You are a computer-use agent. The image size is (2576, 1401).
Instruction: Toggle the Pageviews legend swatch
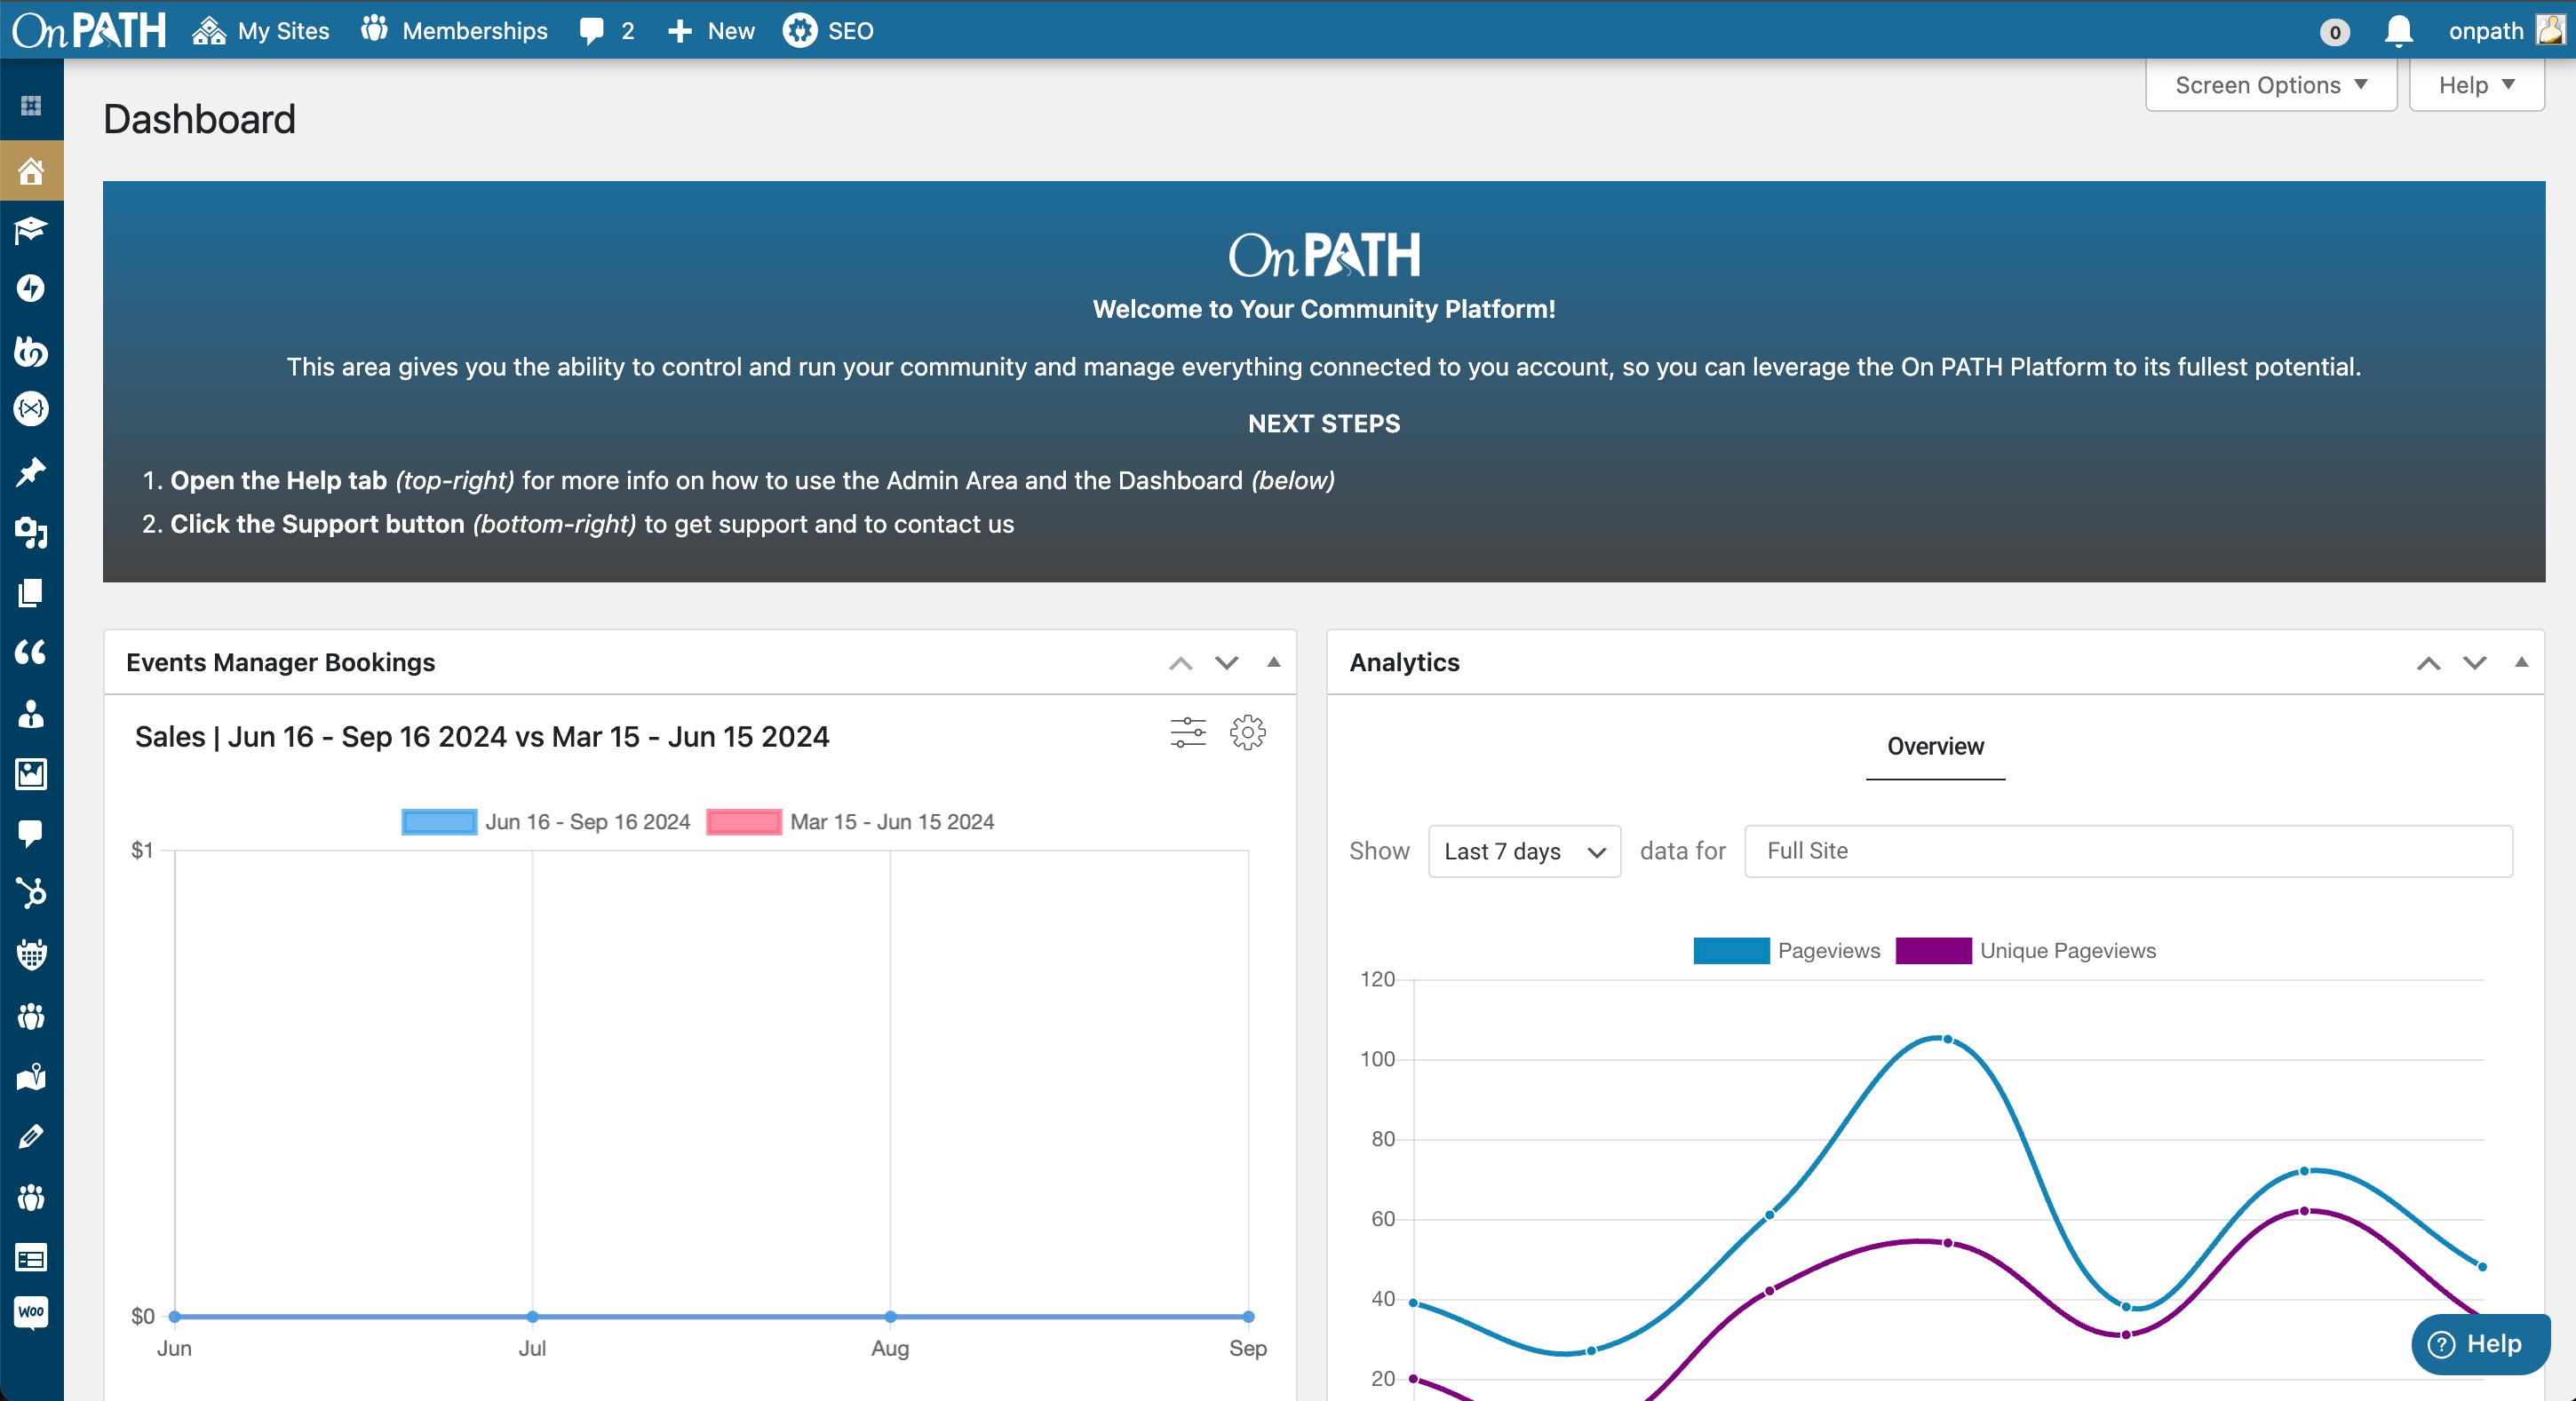pos(1731,950)
